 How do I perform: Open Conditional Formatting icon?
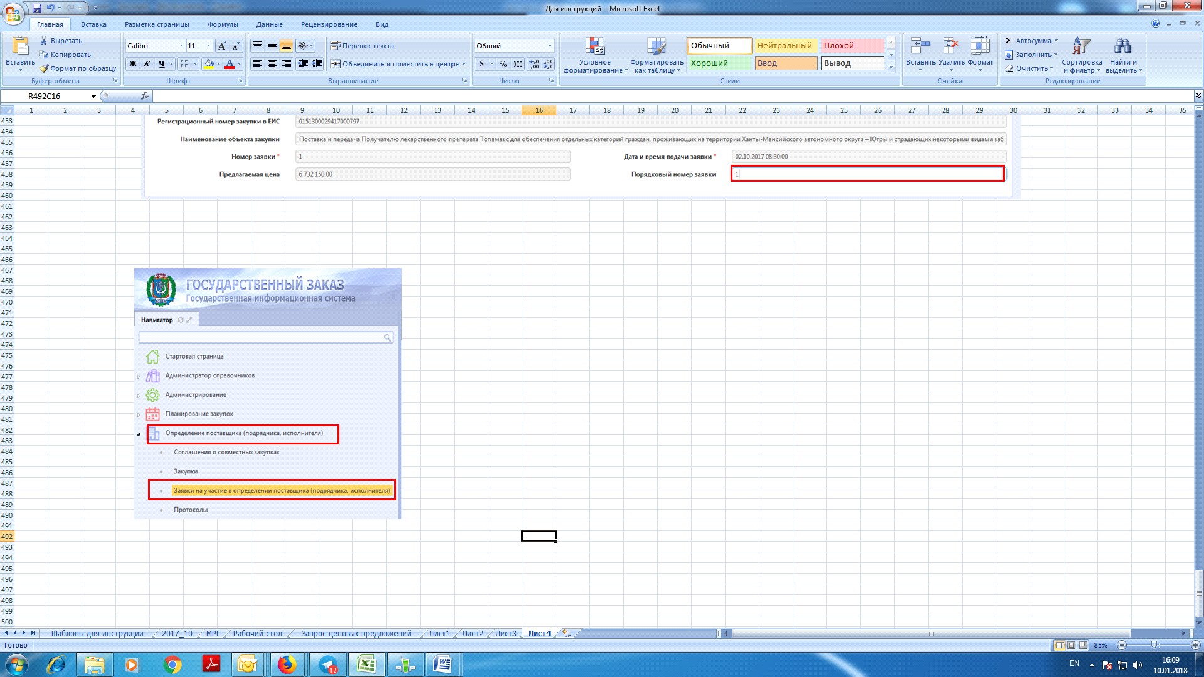pos(594,46)
